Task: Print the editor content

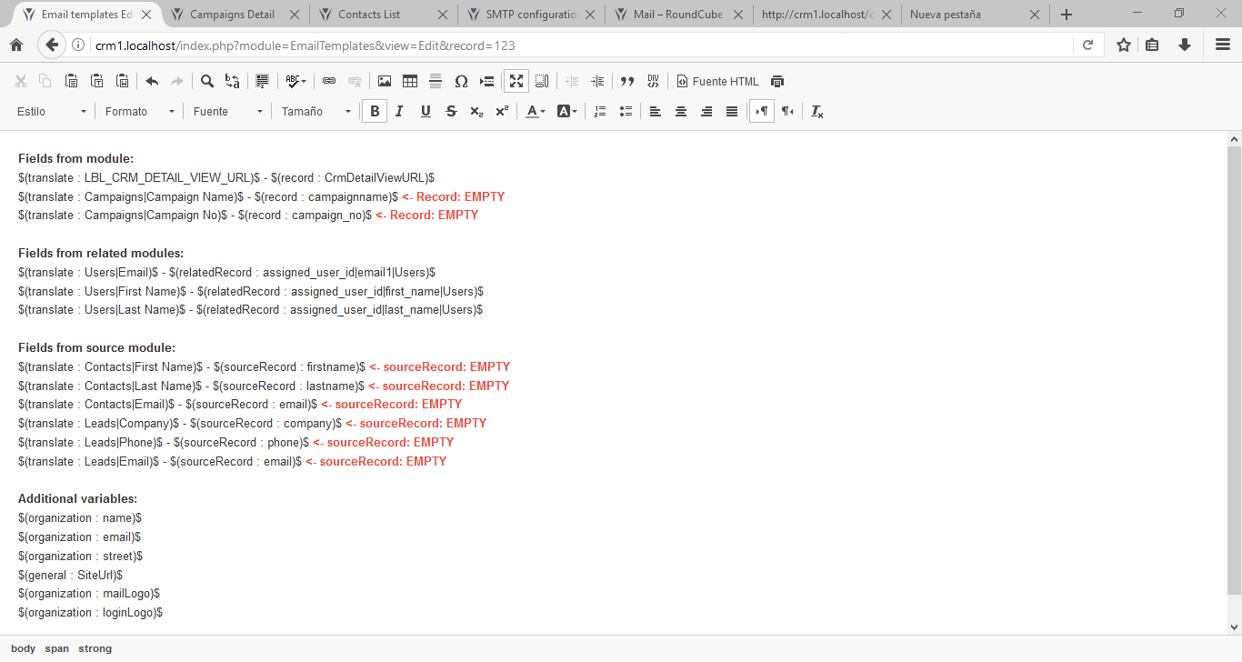Action: (x=777, y=81)
